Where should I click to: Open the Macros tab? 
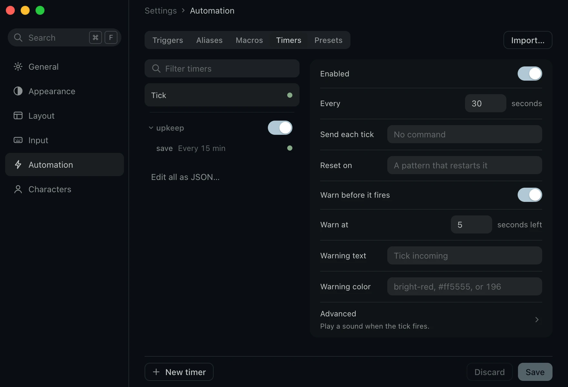[249, 40]
